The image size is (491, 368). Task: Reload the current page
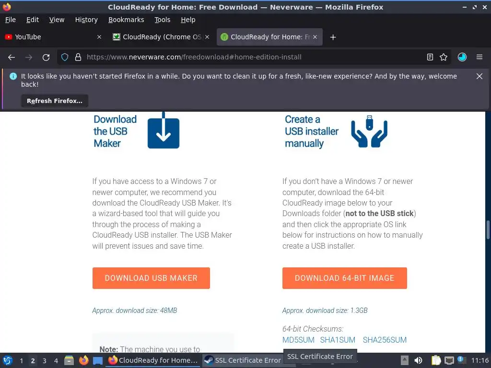[46, 57]
